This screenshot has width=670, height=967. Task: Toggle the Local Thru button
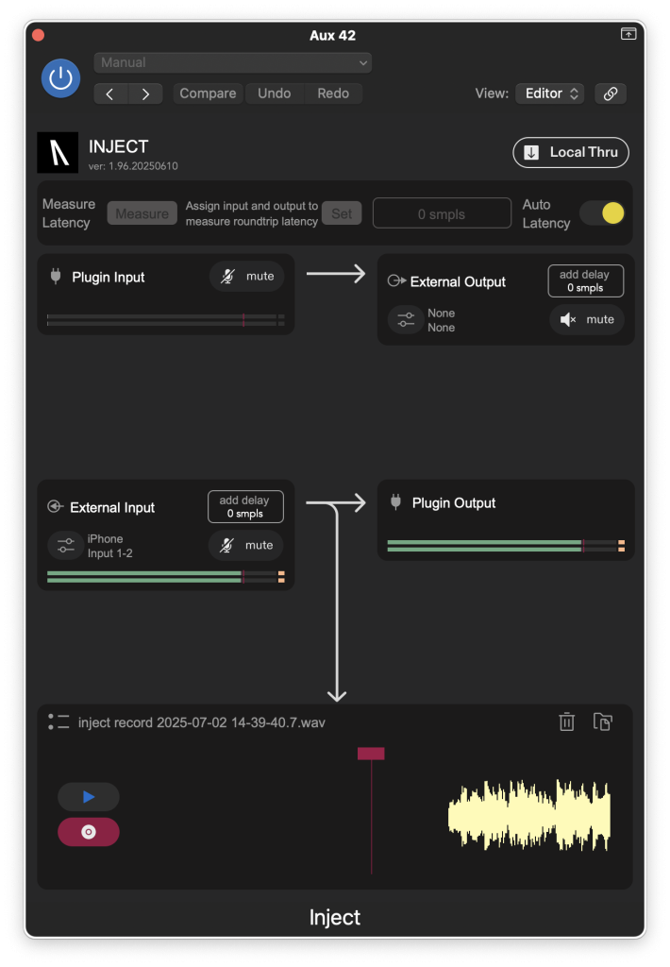[x=571, y=152]
